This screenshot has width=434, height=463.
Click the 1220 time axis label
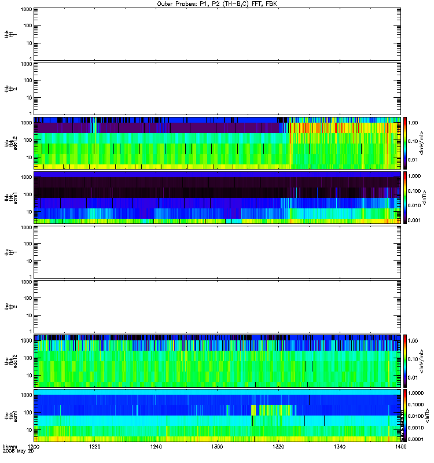(95, 446)
